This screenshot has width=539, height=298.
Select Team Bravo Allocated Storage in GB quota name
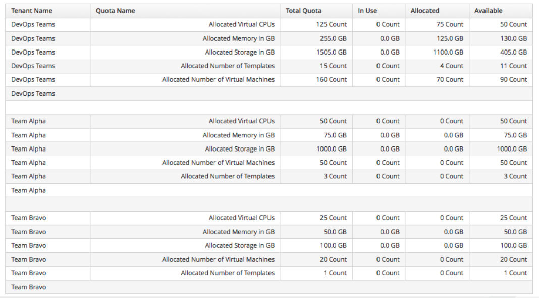click(240, 245)
